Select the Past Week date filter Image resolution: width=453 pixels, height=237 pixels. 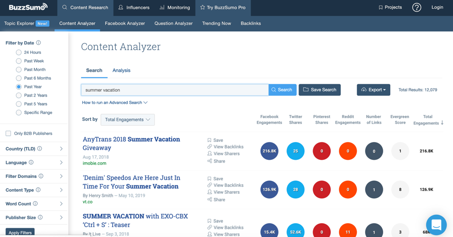(19, 61)
